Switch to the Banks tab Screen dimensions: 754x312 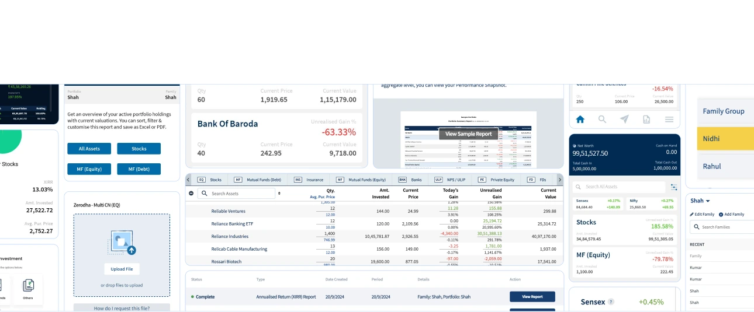pos(411,180)
